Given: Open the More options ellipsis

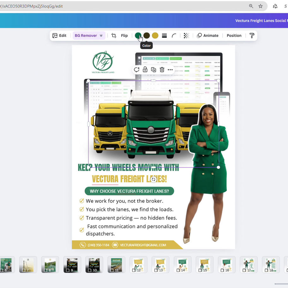Looking at the screenshot, I should (x=170, y=69).
